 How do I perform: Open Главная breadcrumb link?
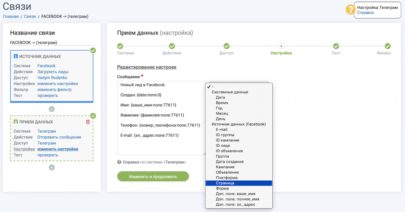pos(11,16)
